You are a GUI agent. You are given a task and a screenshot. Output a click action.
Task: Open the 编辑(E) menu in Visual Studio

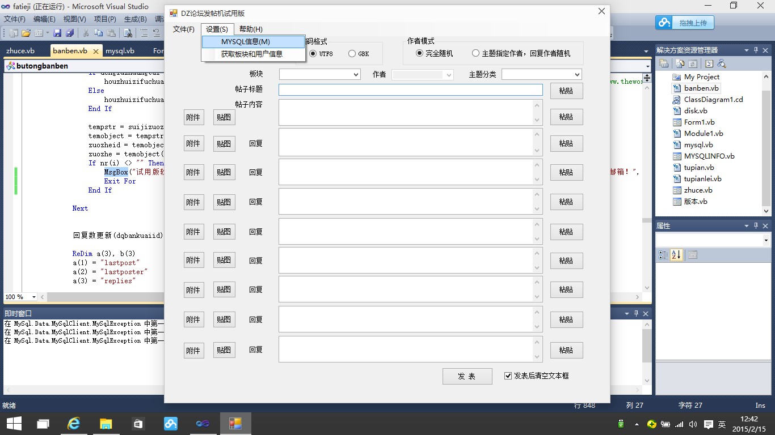[x=44, y=19]
